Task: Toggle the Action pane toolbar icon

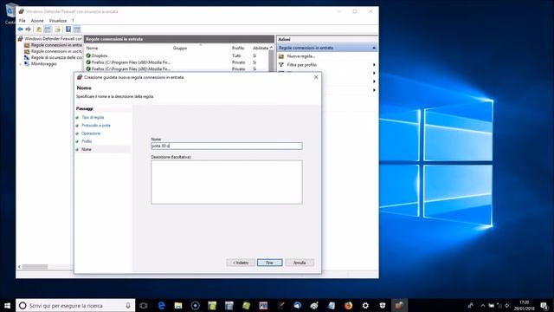Action: pos(77,29)
